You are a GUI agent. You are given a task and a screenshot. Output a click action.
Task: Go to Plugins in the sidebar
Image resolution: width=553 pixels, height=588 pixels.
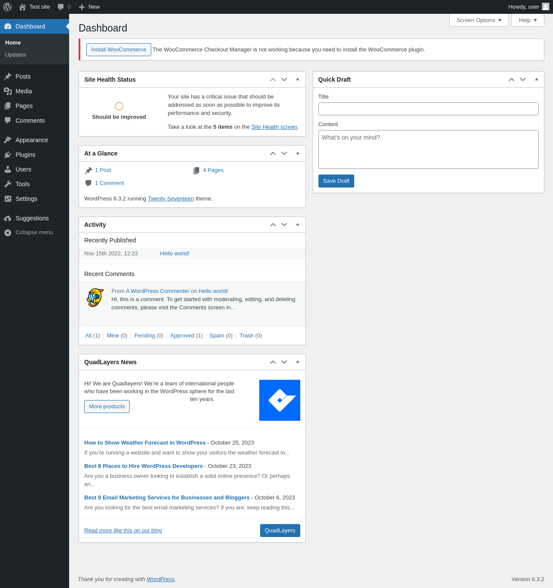click(x=25, y=155)
